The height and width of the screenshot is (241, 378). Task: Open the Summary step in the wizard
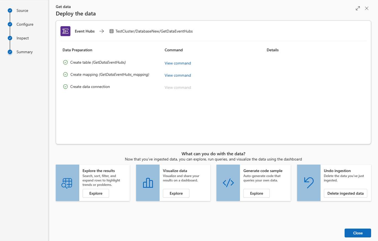(24, 52)
